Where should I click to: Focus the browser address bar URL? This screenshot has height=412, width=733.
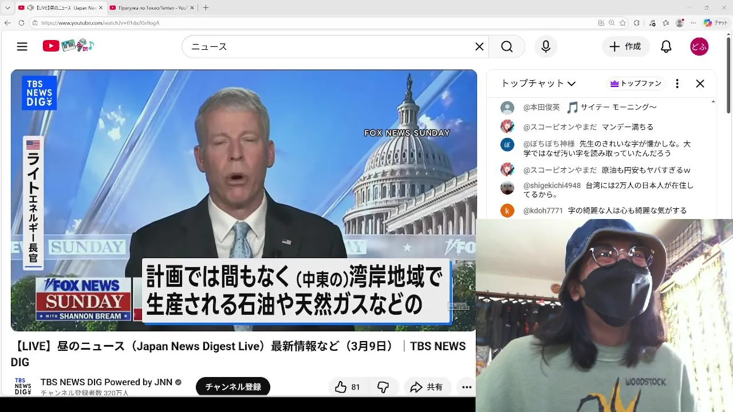[x=100, y=23]
